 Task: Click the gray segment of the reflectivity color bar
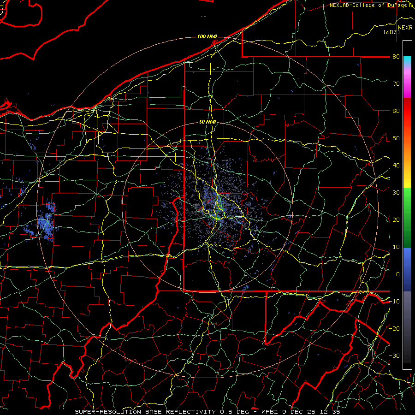coord(407,327)
